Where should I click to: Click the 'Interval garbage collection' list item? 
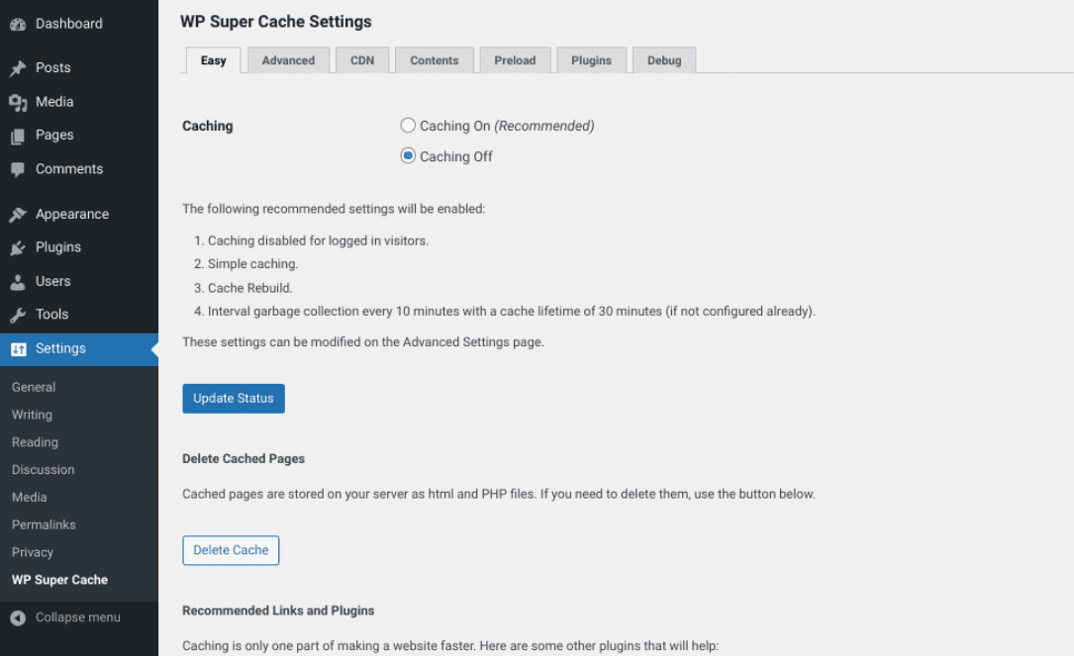pos(512,312)
